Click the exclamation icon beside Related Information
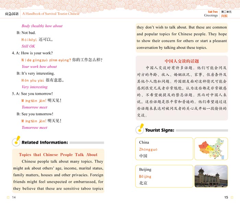 point(16,141)
